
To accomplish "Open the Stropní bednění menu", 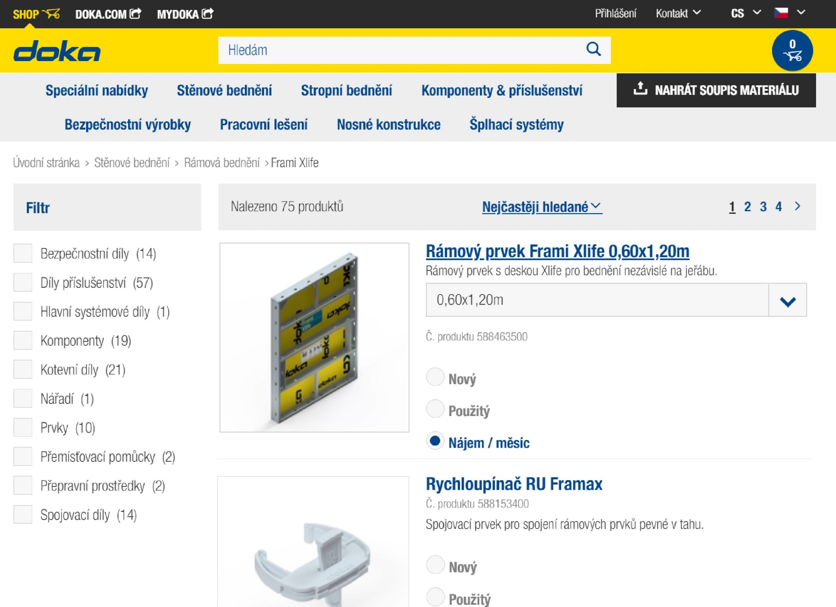I will 346,90.
